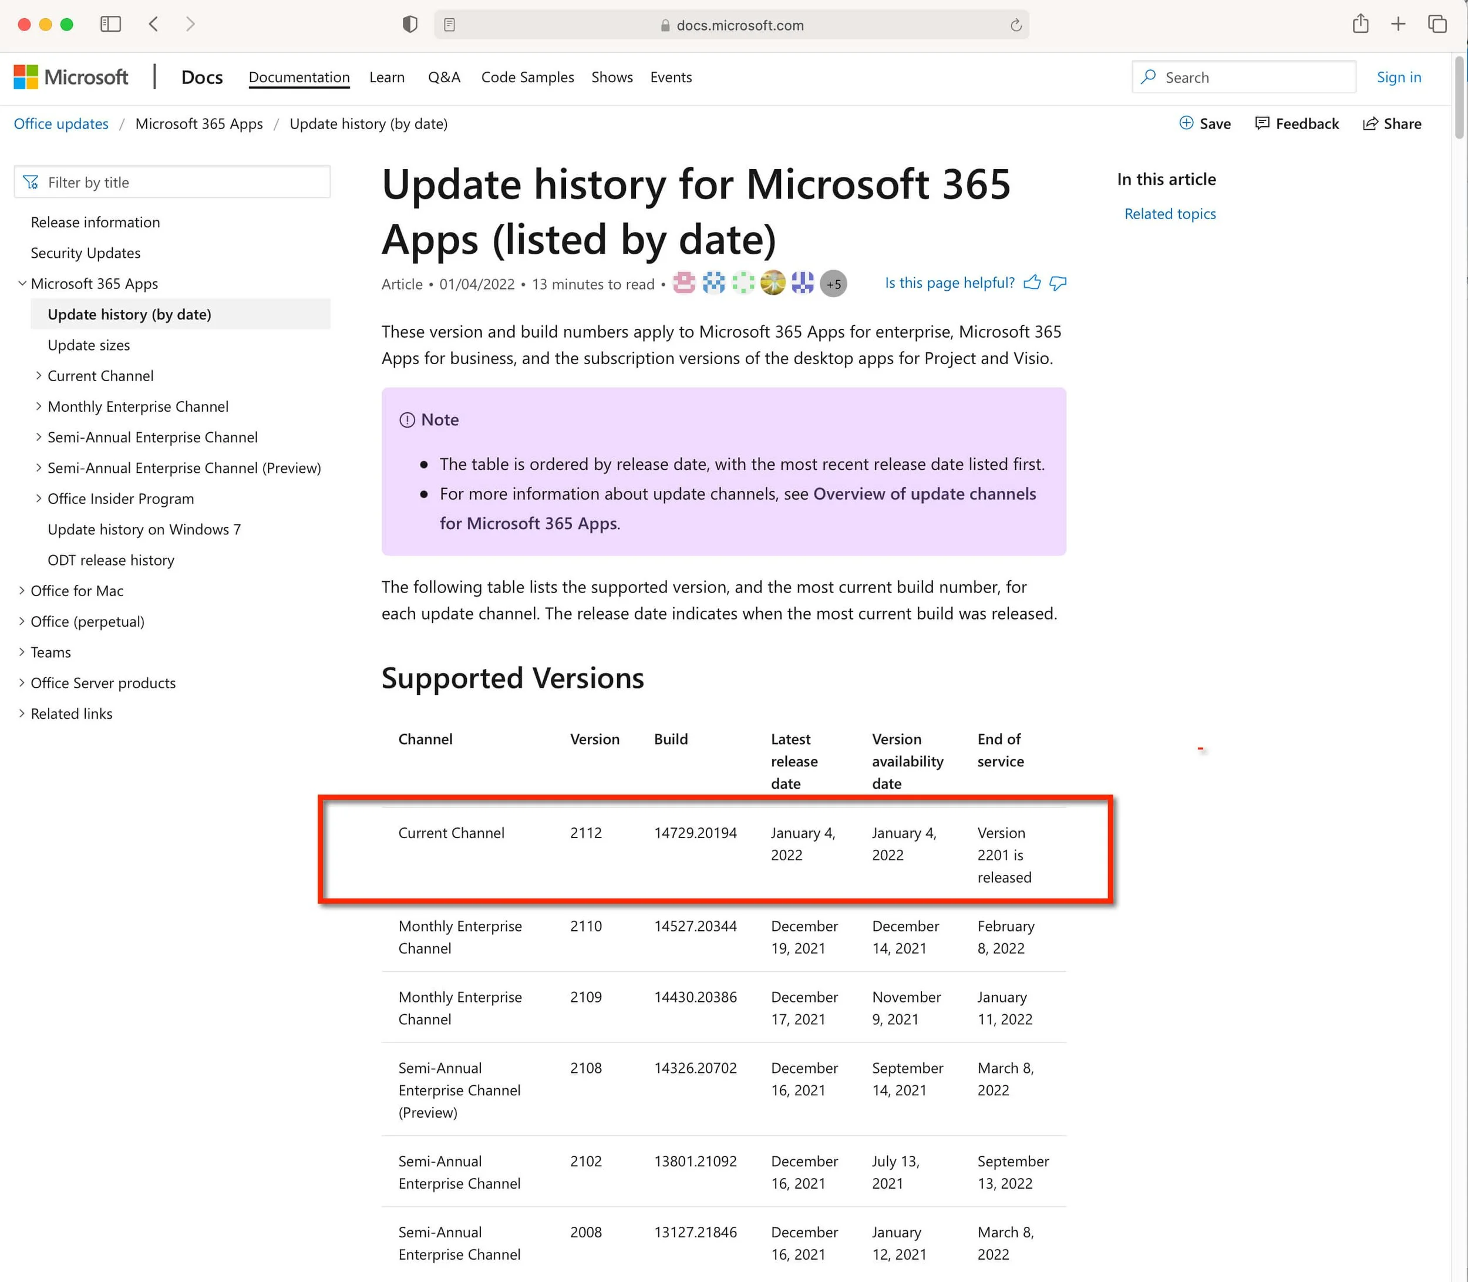
Task: Open Office updates breadcrumb link
Action: (x=61, y=124)
